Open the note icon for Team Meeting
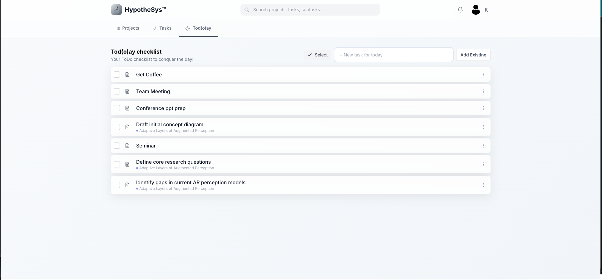The width and height of the screenshot is (602, 280). [x=127, y=91]
